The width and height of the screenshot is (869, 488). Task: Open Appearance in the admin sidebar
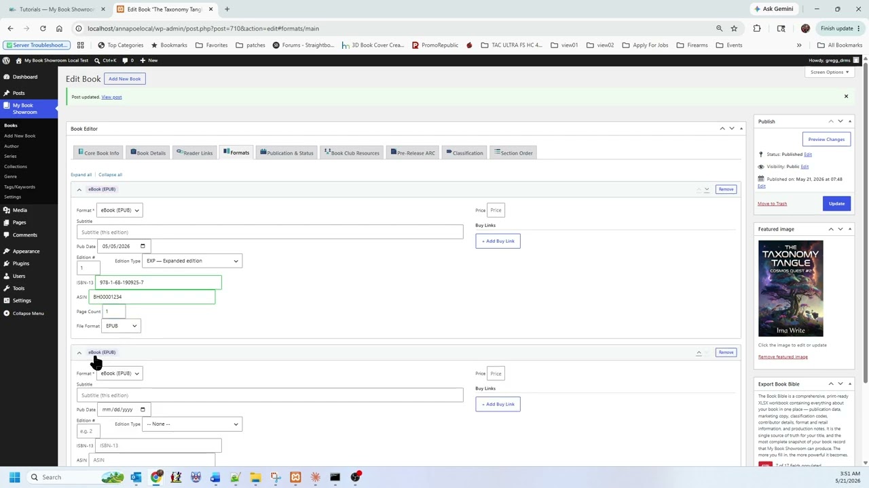tap(26, 251)
